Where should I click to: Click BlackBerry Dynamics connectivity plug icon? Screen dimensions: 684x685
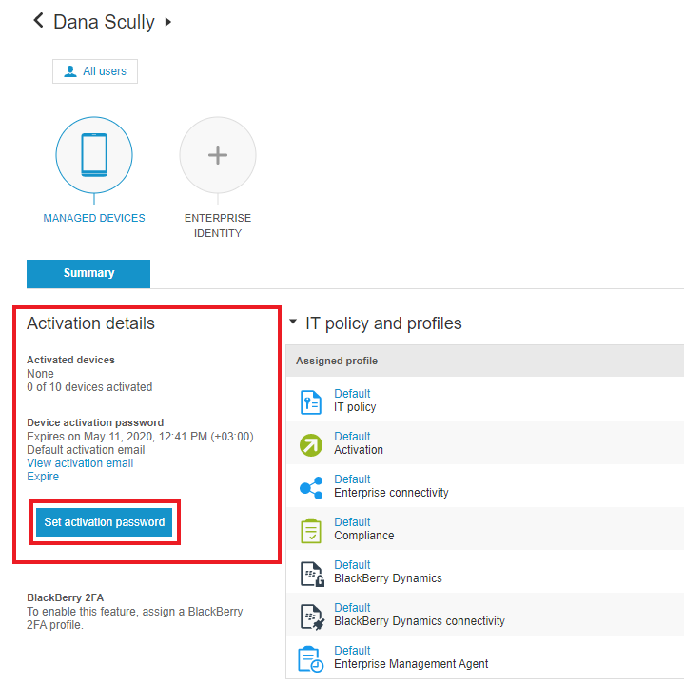(x=312, y=616)
